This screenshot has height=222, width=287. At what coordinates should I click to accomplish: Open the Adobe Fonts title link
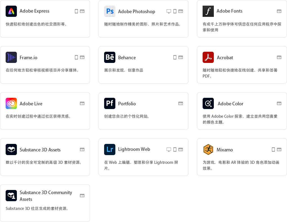click(230, 11)
